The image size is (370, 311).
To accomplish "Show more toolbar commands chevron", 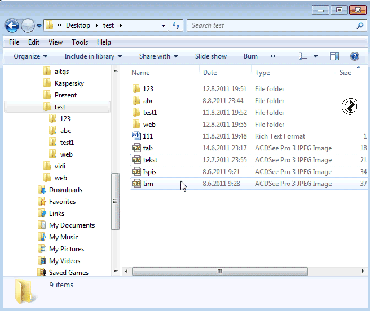I will [x=273, y=56].
